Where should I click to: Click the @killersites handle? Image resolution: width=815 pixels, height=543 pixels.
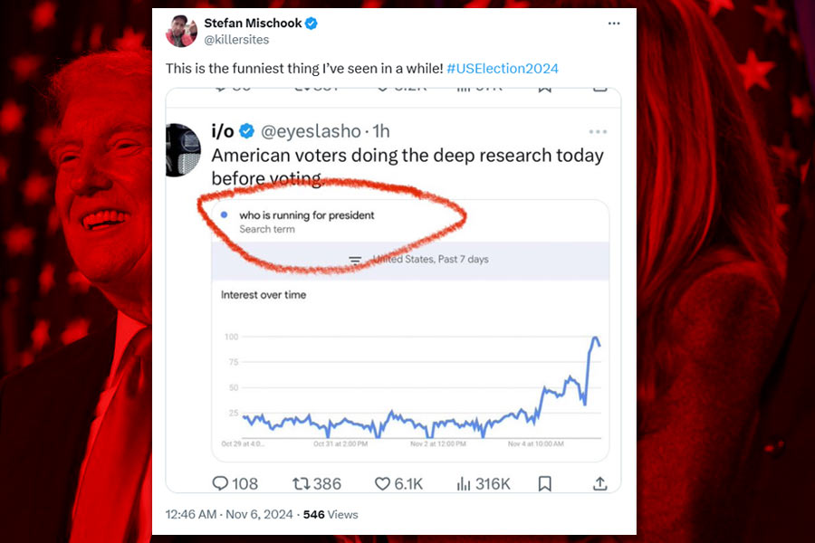(x=236, y=40)
